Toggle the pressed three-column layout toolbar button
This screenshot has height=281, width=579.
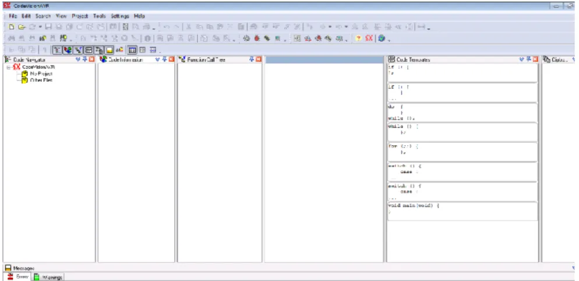(x=132, y=50)
